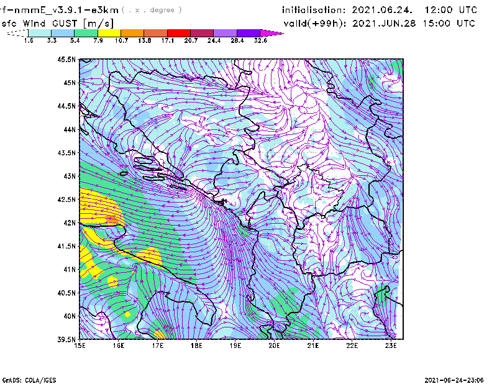Click the dashed white arrow at legend start

[17, 33]
